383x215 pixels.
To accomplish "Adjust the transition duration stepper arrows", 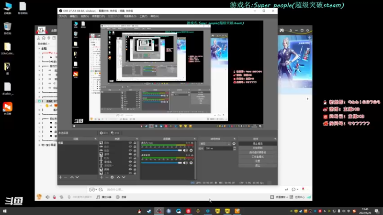I will tap(235, 148).
